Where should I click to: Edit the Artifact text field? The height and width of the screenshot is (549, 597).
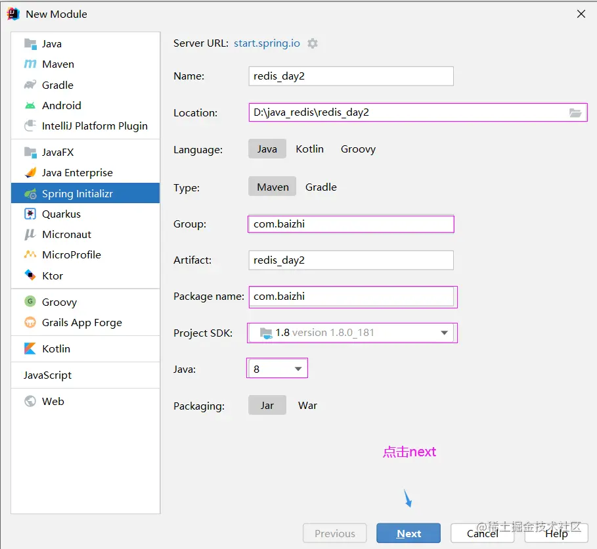(351, 260)
